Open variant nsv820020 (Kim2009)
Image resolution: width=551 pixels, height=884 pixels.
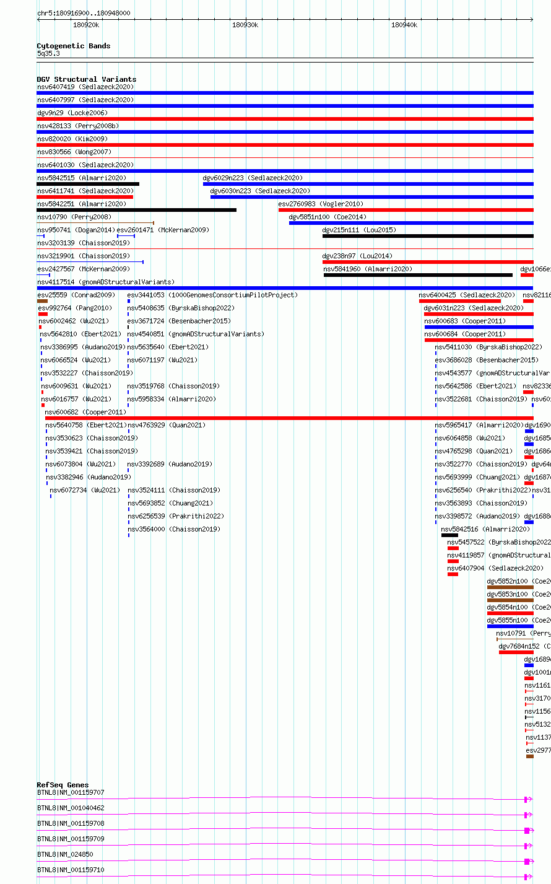click(x=285, y=145)
